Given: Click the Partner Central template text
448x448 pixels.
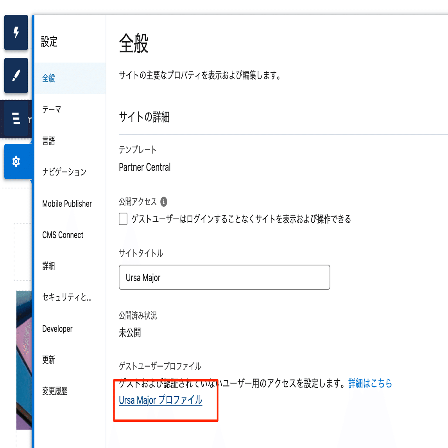Looking at the screenshot, I should point(145,167).
